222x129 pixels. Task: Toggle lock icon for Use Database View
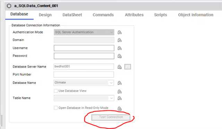pyautogui.click(x=119, y=91)
